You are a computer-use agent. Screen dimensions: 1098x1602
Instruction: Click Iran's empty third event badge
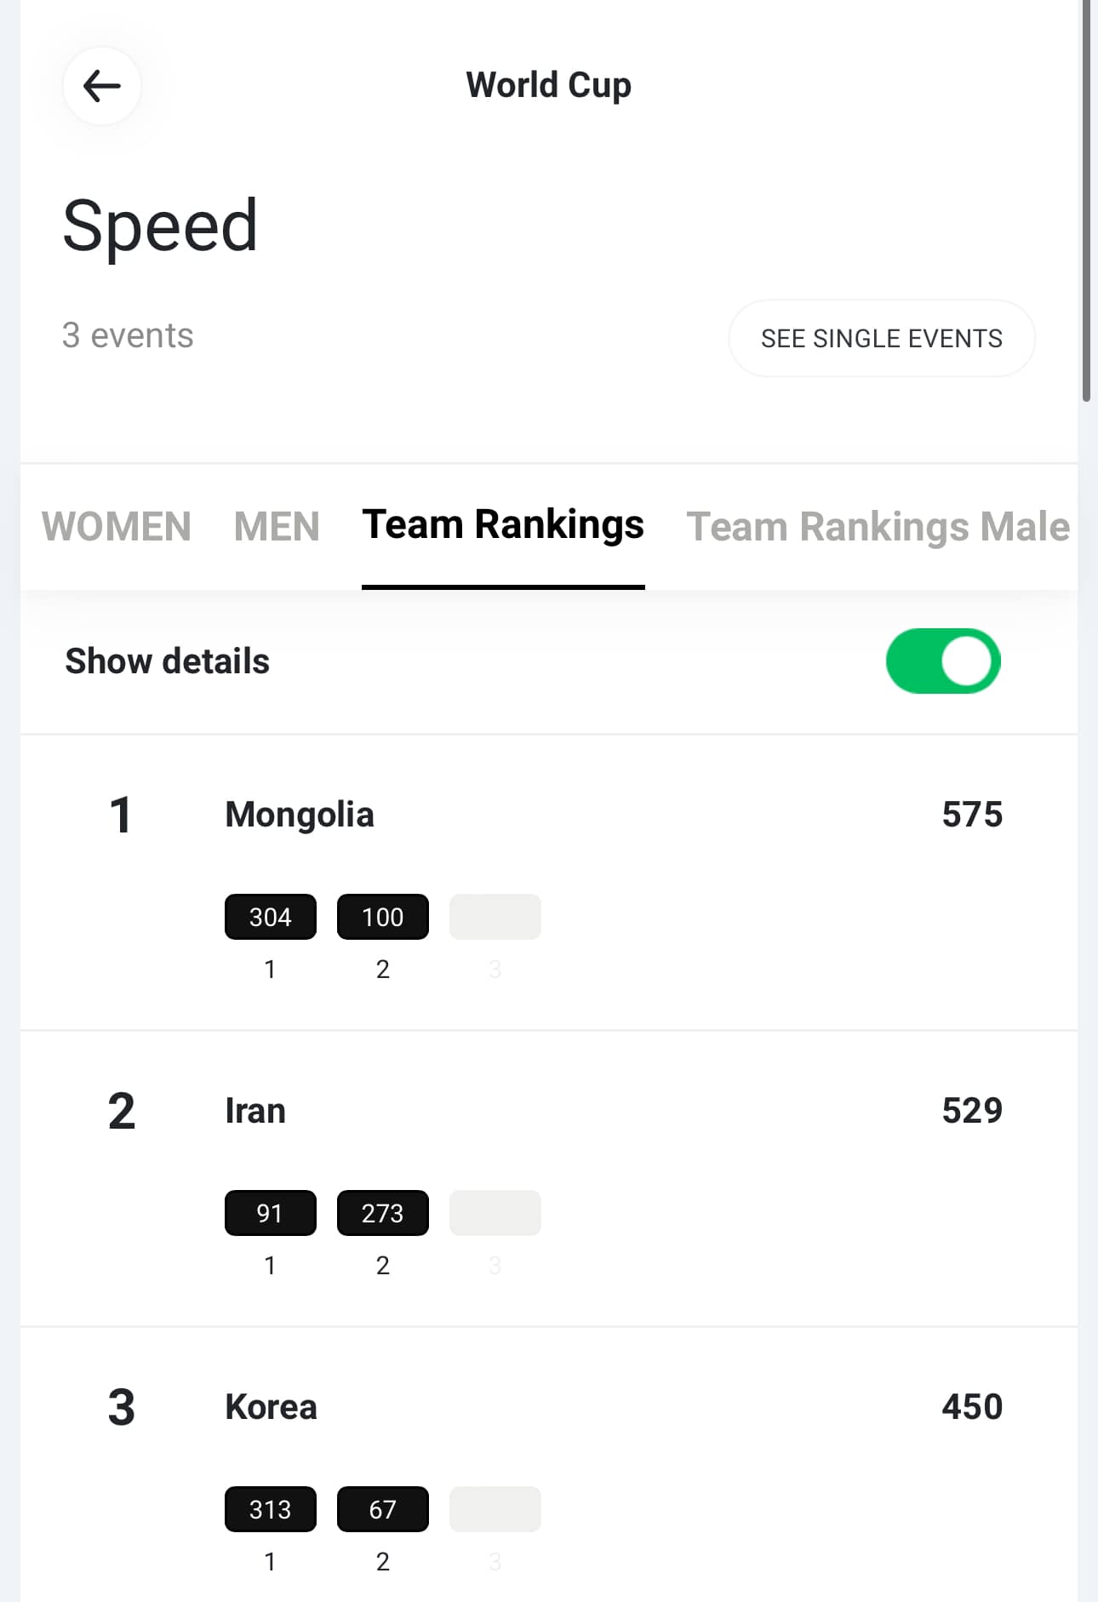point(495,1213)
